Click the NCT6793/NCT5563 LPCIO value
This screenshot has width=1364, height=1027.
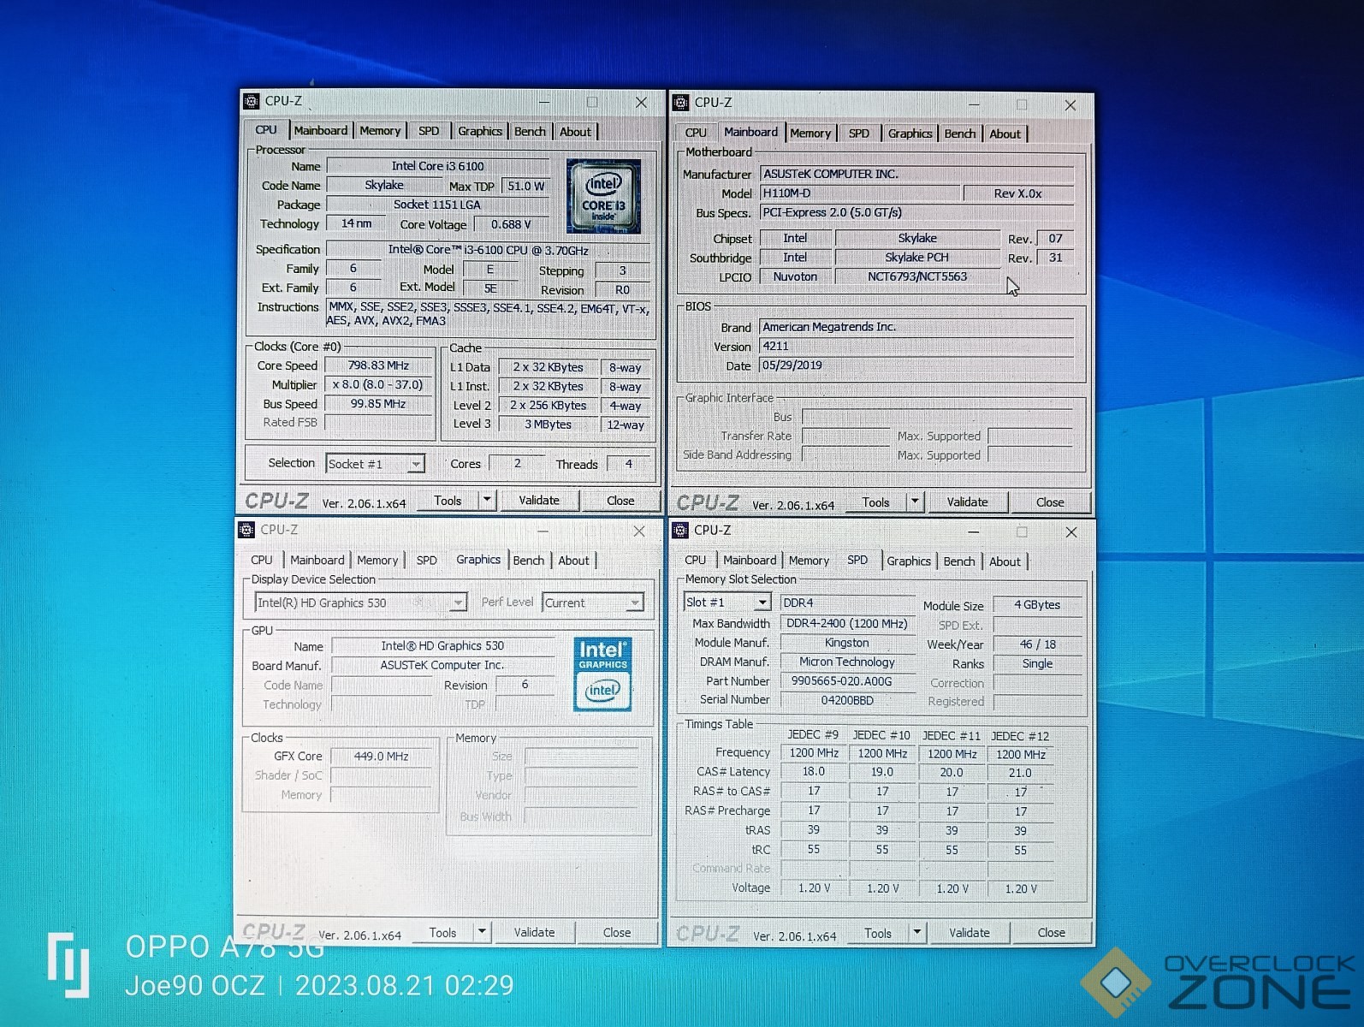tap(917, 276)
